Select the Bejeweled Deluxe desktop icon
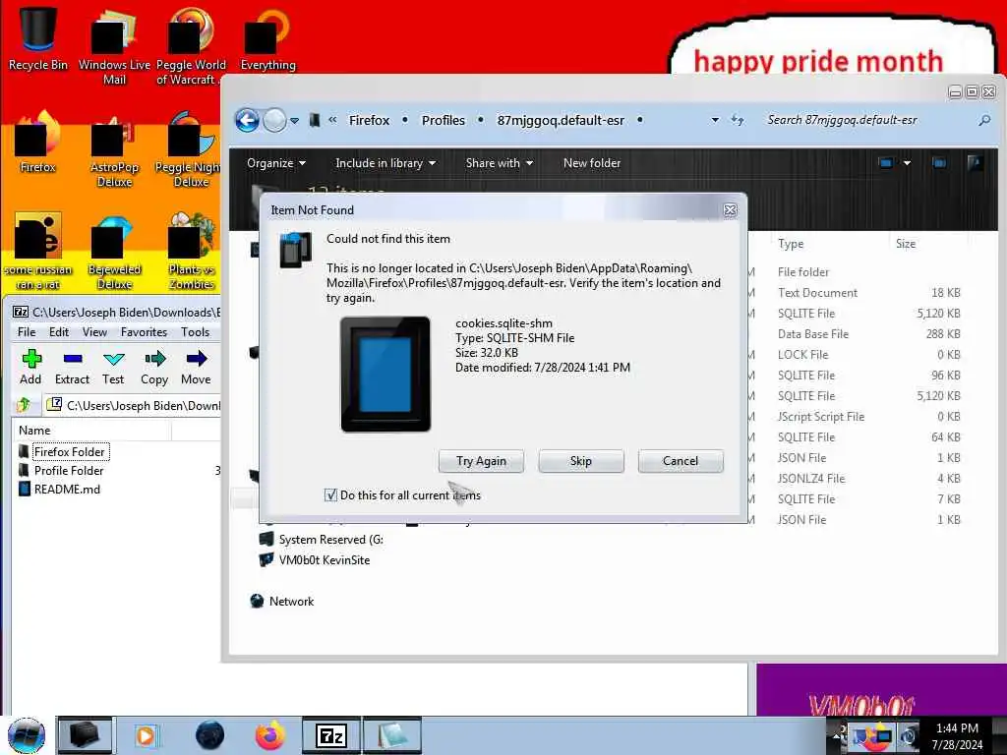The image size is (1007, 755). 114,252
